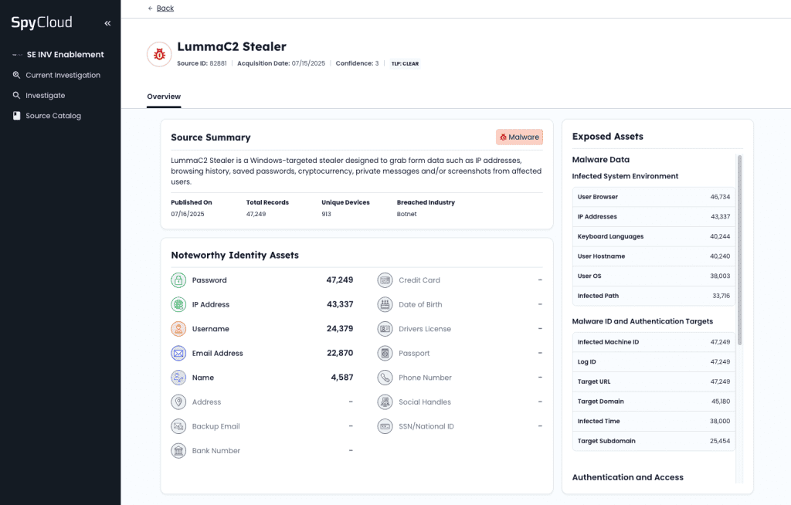Click the Current Investigation magnifier icon
The width and height of the screenshot is (791, 505).
(17, 75)
